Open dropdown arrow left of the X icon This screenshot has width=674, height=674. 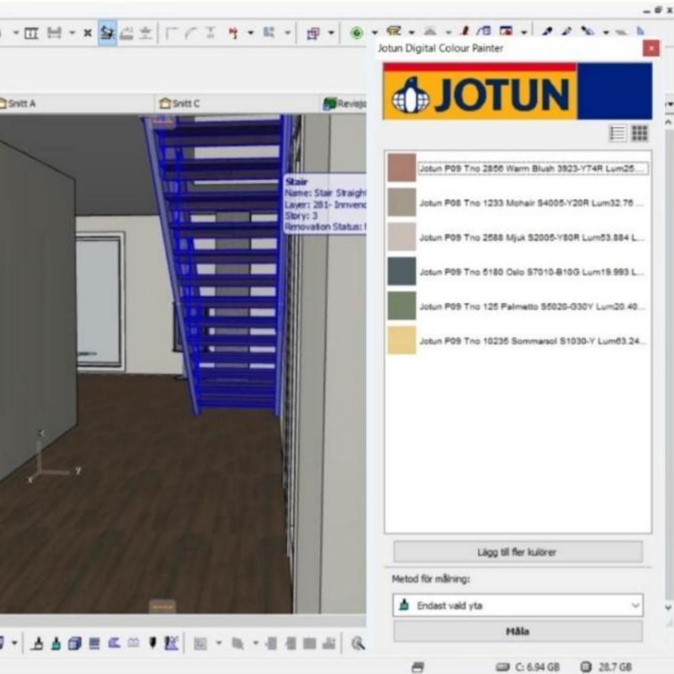coord(72,33)
